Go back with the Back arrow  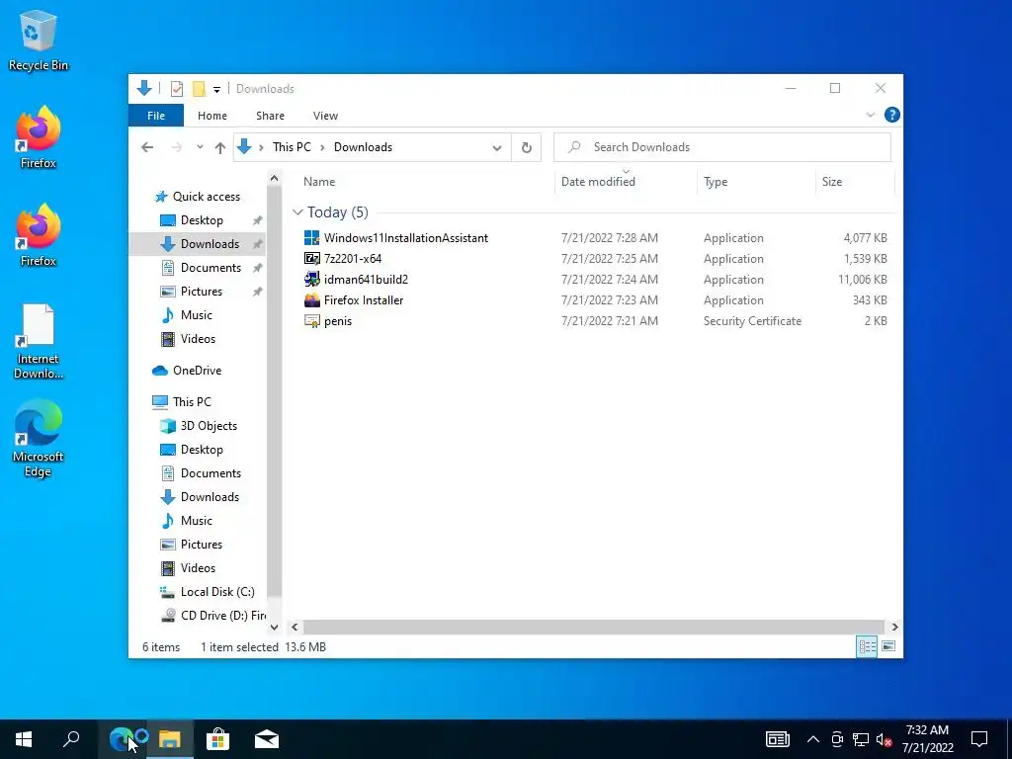[147, 147]
